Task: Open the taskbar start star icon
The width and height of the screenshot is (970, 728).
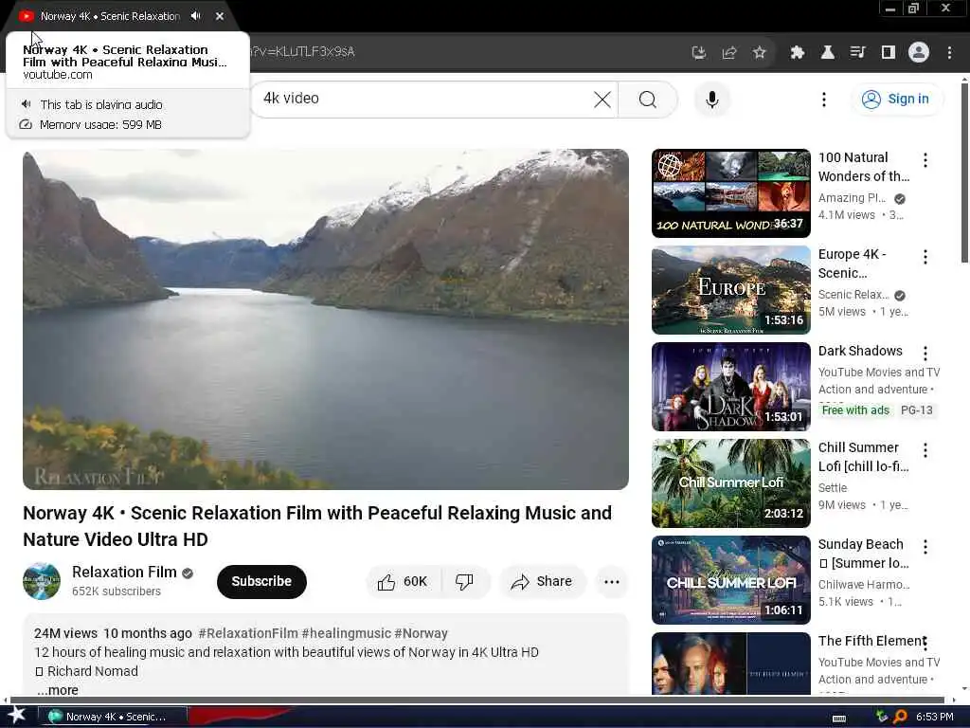Action: click(17, 716)
